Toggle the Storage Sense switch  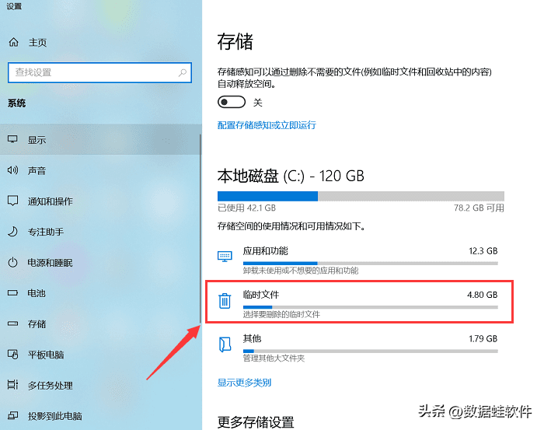pos(232,102)
